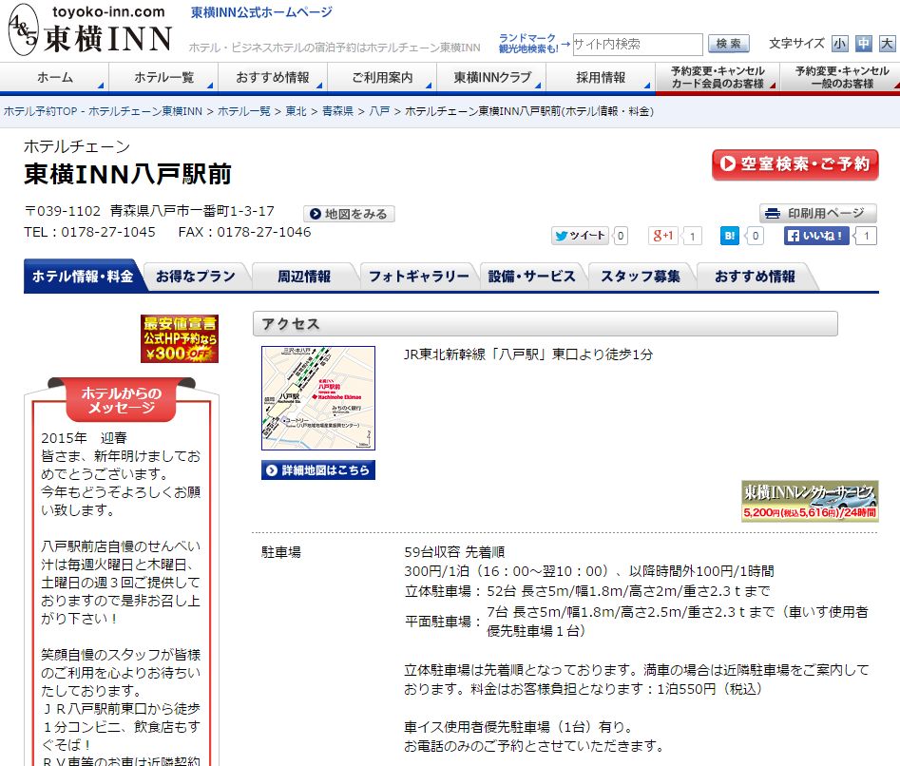This screenshot has width=900, height=766.
Task: Click the Google +1 count bubble
Action: [692, 236]
